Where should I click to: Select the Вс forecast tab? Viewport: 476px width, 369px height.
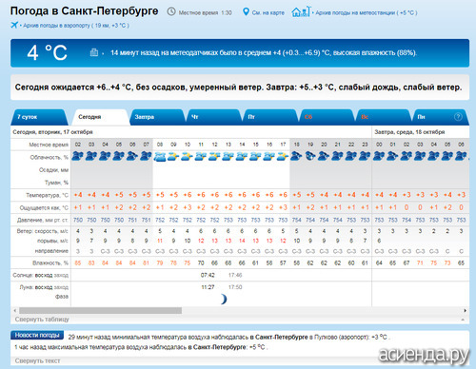coord(383,117)
